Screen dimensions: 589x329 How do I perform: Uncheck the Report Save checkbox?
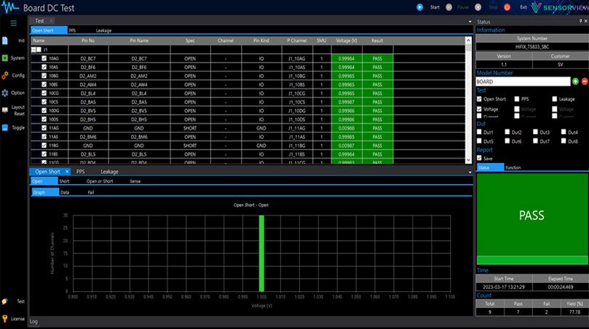coord(479,158)
